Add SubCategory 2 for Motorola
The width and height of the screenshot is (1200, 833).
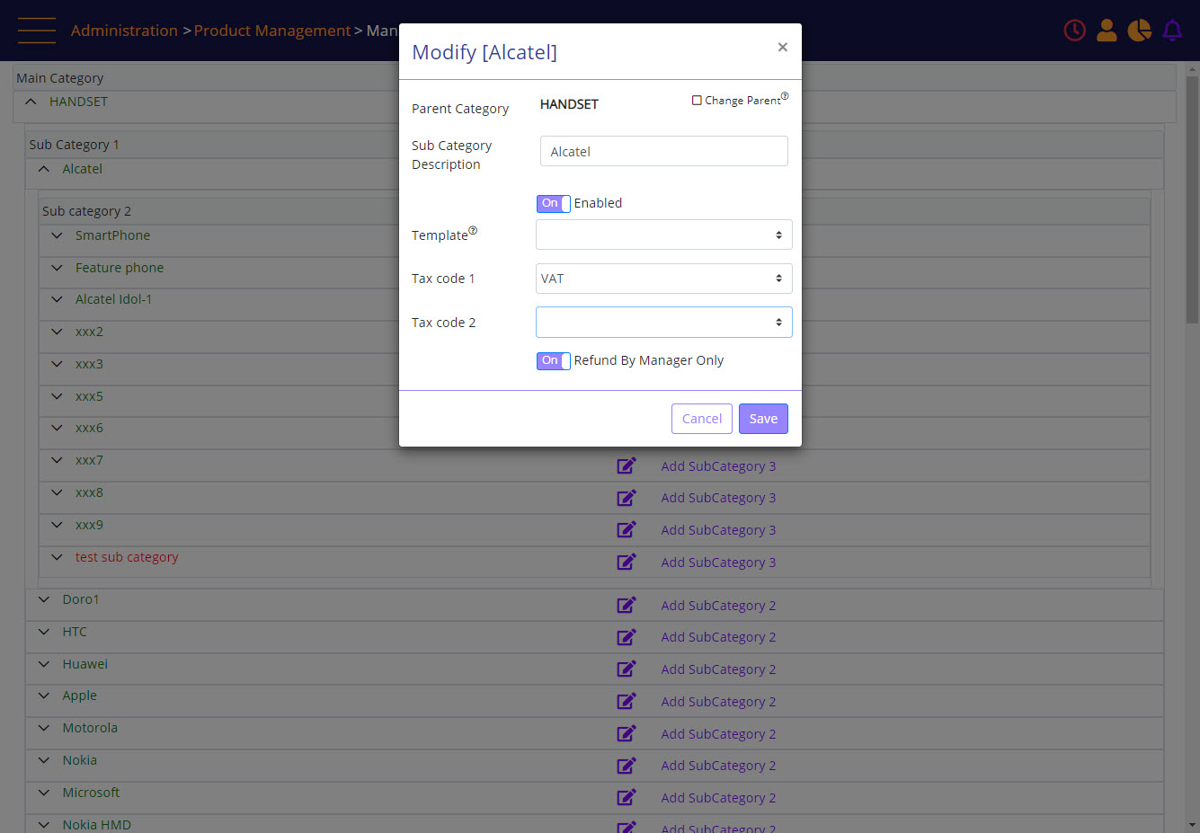pyautogui.click(x=718, y=734)
